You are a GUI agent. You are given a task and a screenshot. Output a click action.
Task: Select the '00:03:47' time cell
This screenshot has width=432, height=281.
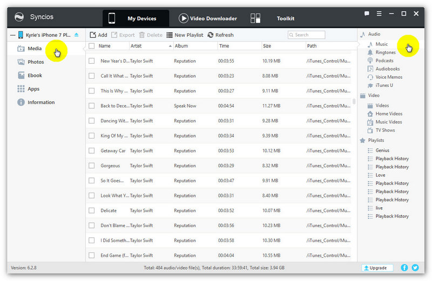coord(226,181)
